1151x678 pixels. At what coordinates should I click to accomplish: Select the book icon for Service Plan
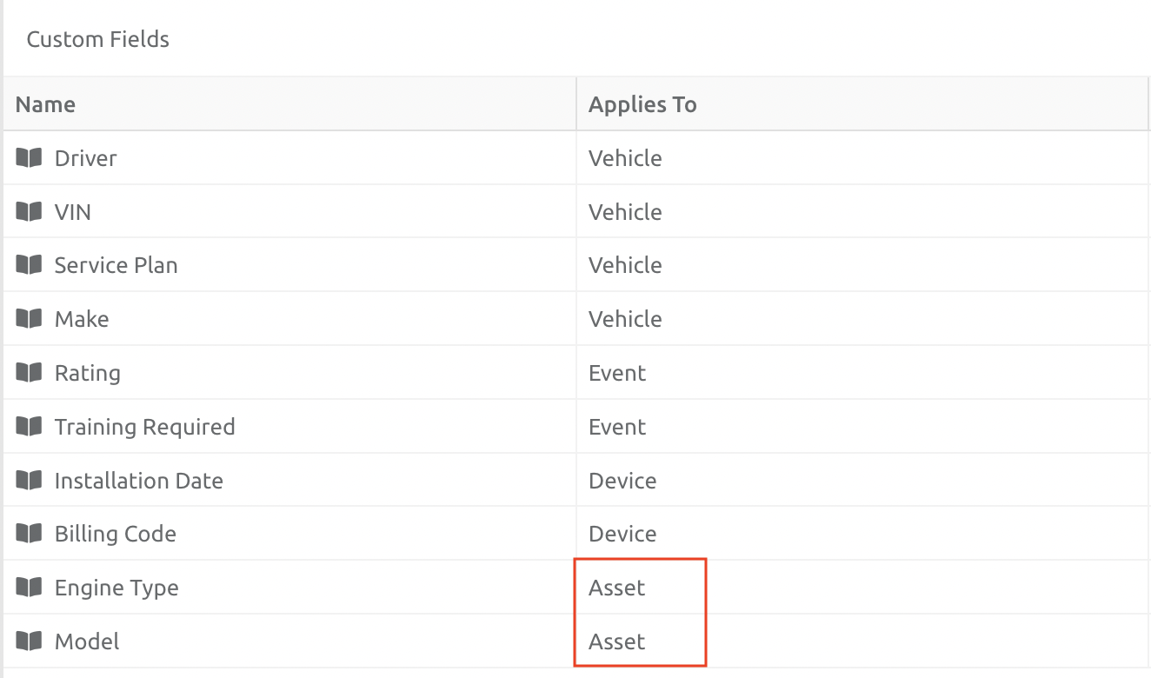[x=28, y=265]
